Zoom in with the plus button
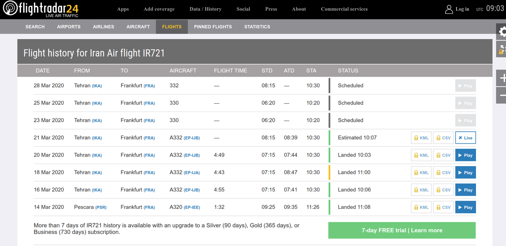Viewport: 506px width, 246px height. [502, 78]
